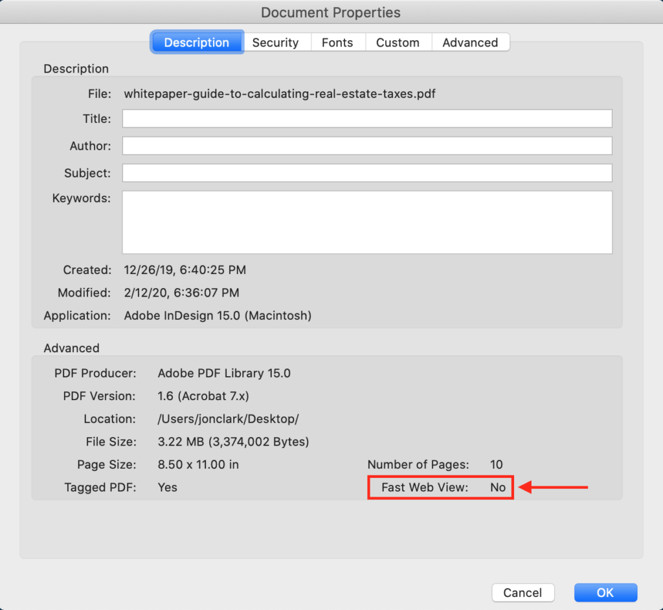Viewport: 663px width, 610px height.
Task: Switch to the Security tab
Action: click(x=277, y=42)
